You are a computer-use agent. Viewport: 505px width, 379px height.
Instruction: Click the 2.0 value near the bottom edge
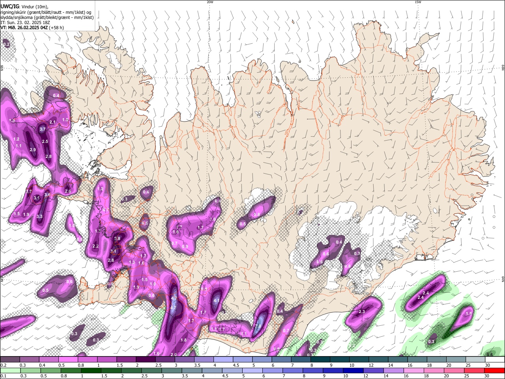(173, 355)
